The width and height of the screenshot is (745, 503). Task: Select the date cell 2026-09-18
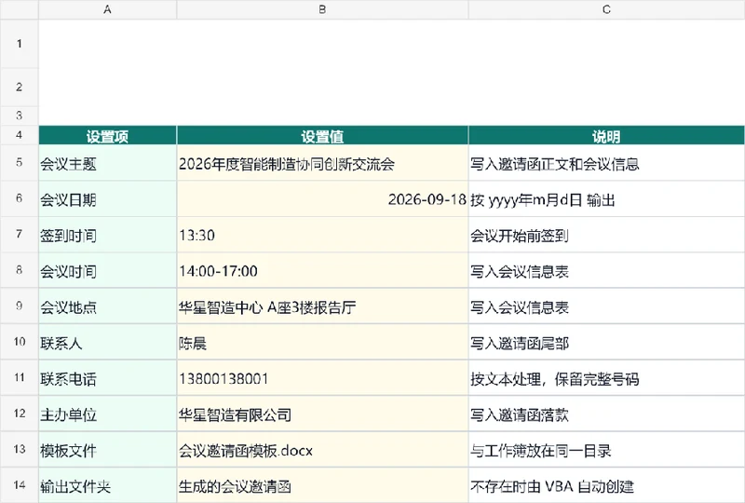tap(322, 198)
